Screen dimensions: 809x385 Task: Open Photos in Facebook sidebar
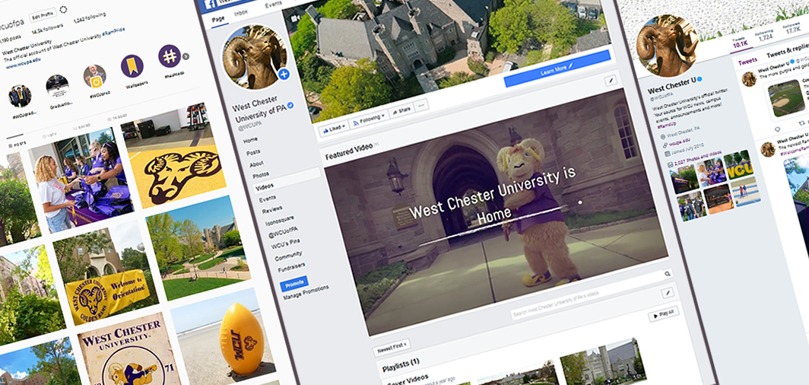(261, 176)
